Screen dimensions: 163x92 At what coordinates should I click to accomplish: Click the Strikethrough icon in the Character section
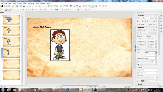pyautogui.click(x=145, y=21)
